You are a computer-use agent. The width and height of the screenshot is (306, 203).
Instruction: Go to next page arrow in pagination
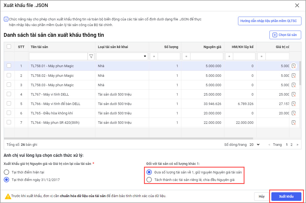pyautogui.click(x=297, y=145)
